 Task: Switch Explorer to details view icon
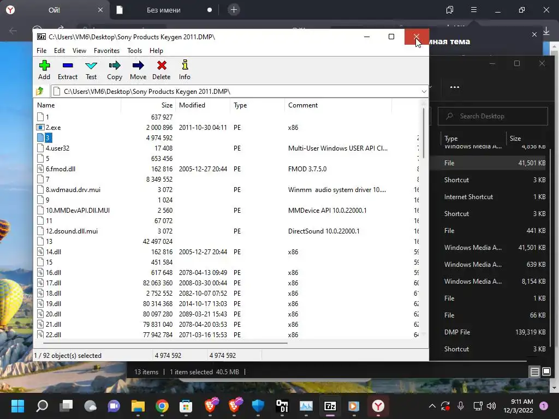[x=535, y=372]
